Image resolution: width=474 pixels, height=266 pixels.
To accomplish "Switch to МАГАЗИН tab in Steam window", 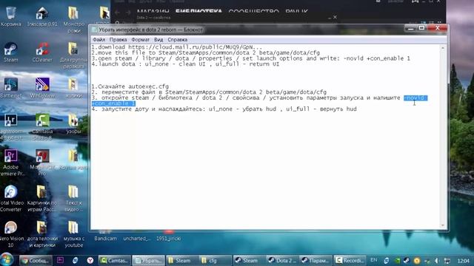I will pyautogui.click(x=153, y=12).
